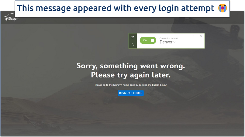The width and height of the screenshot is (245, 137).
Task: Click the chevron next to Denver
Action: coord(174,42)
